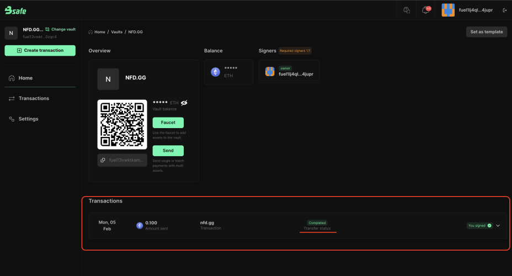The image size is (512, 276).
Task: Click the Transactions section heading
Action: 105,201
